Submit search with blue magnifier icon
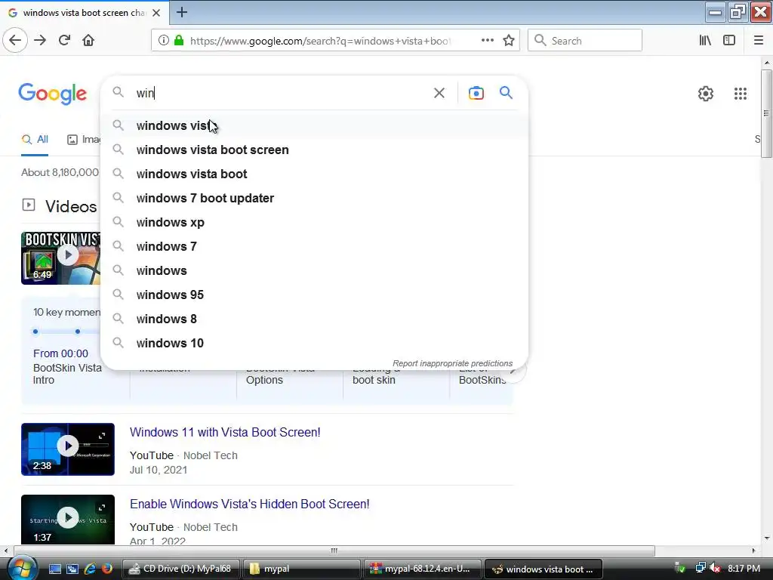The width and height of the screenshot is (773, 580). pyautogui.click(x=506, y=92)
